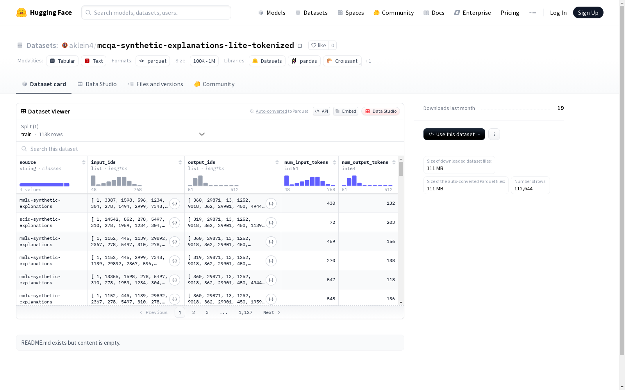This screenshot has width=625, height=390.
Task: Show more libraries via +1
Action: click(x=368, y=61)
